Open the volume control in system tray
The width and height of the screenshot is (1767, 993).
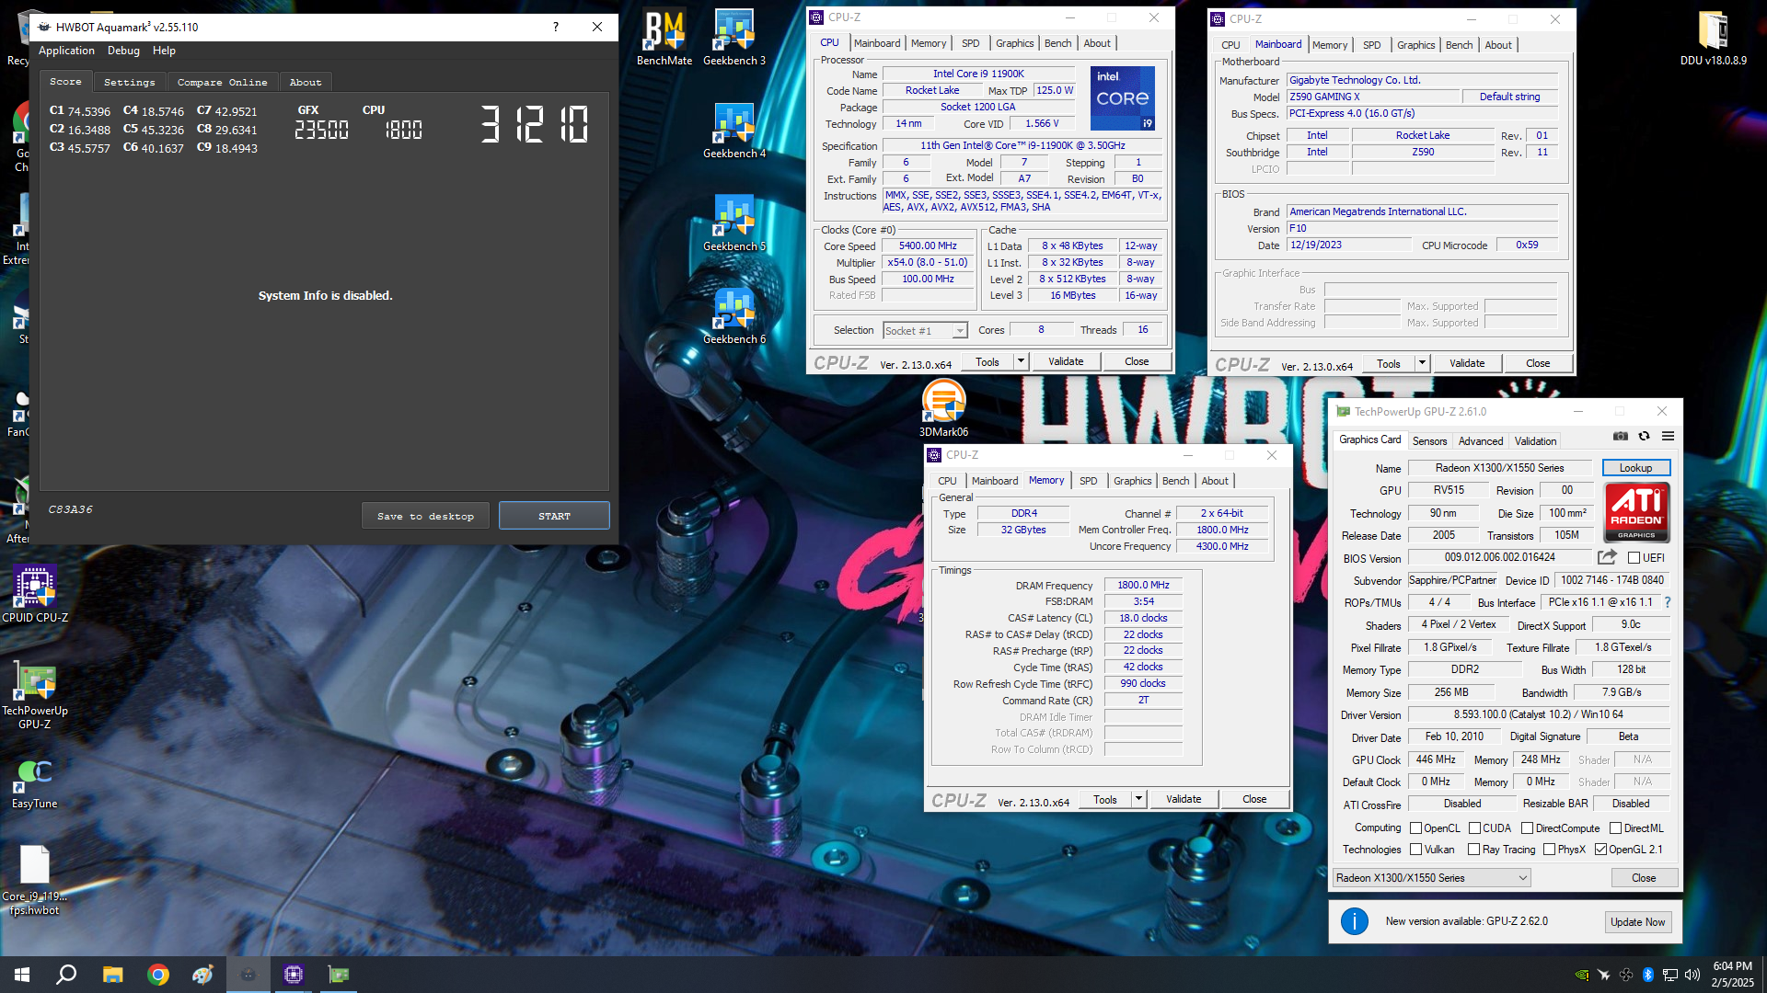click(x=1692, y=975)
